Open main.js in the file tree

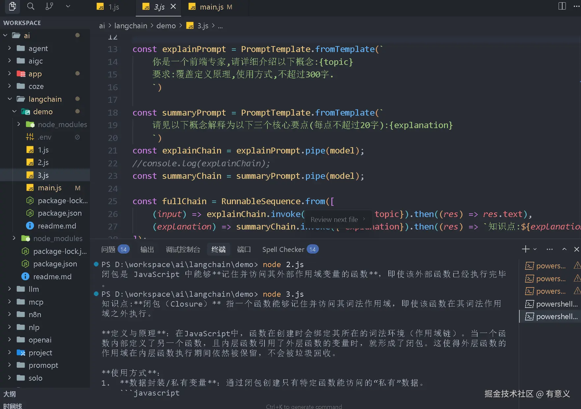[45, 188]
